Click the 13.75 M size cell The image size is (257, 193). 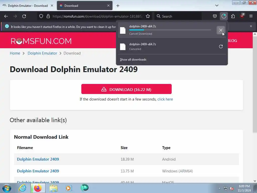click(x=127, y=171)
